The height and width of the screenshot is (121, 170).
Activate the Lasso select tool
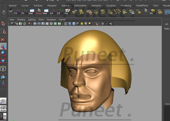click(3, 31)
